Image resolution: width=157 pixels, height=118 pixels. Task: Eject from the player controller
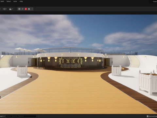click(x=29, y=9)
